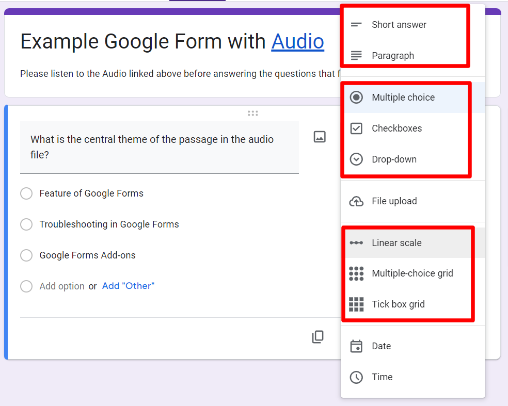This screenshot has width=508, height=406.
Task: Add image to question via image icon
Action: click(320, 137)
